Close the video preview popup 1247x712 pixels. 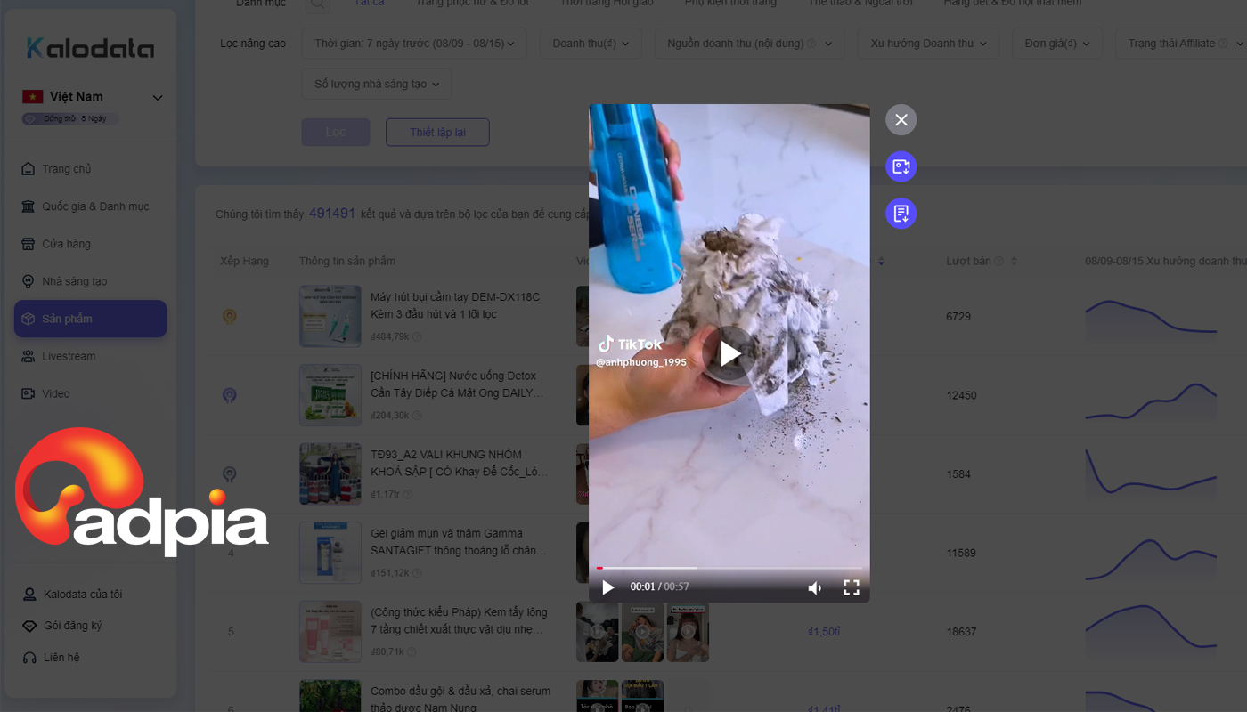pyautogui.click(x=901, y=120)
